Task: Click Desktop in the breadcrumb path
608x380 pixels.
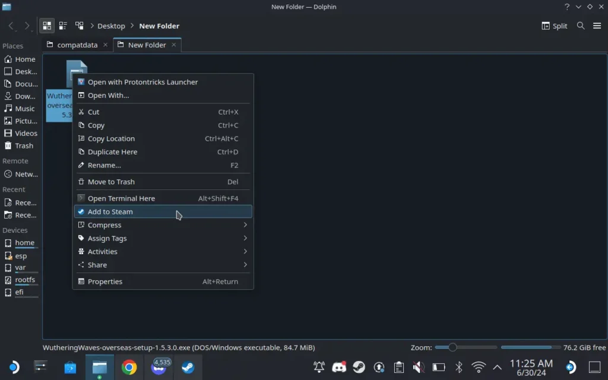Action: point(111,26)
